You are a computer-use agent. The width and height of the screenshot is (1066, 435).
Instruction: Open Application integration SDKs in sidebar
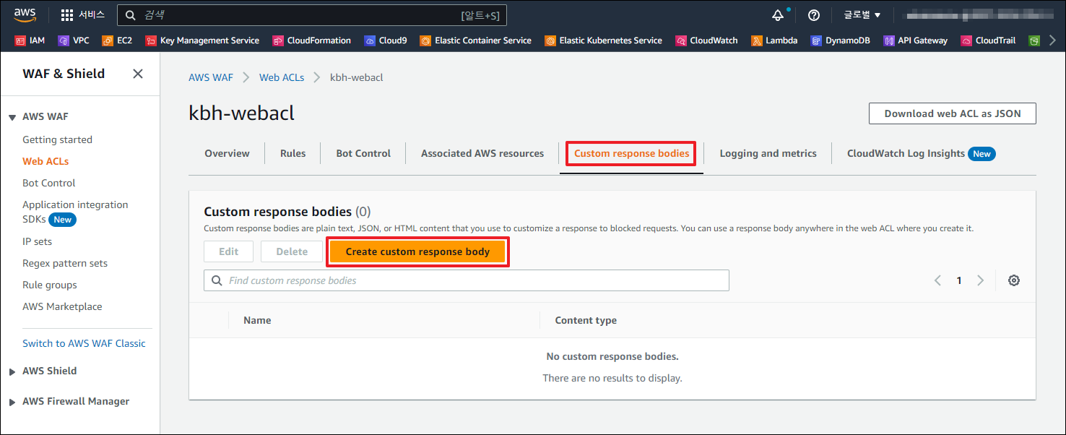point(75,212)
